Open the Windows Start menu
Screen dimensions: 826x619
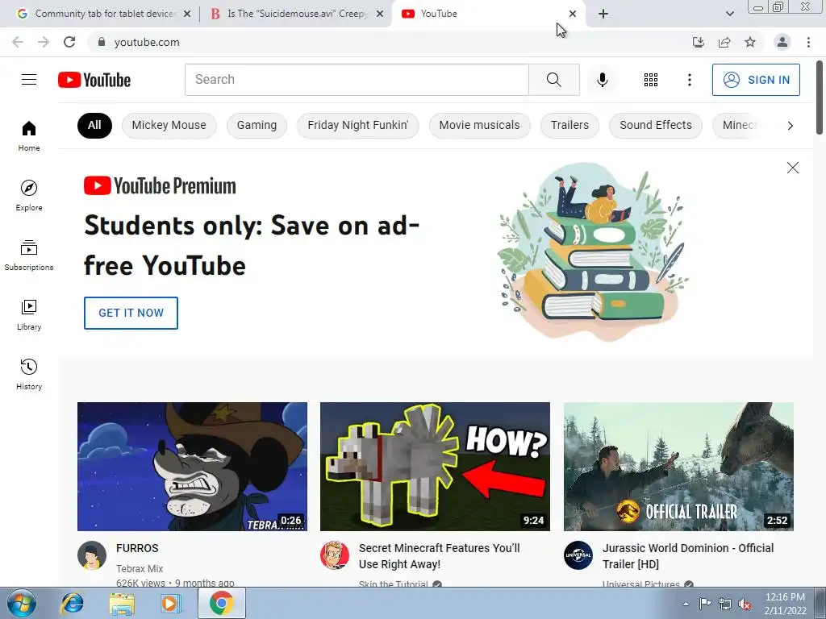(x=22, y=604)
